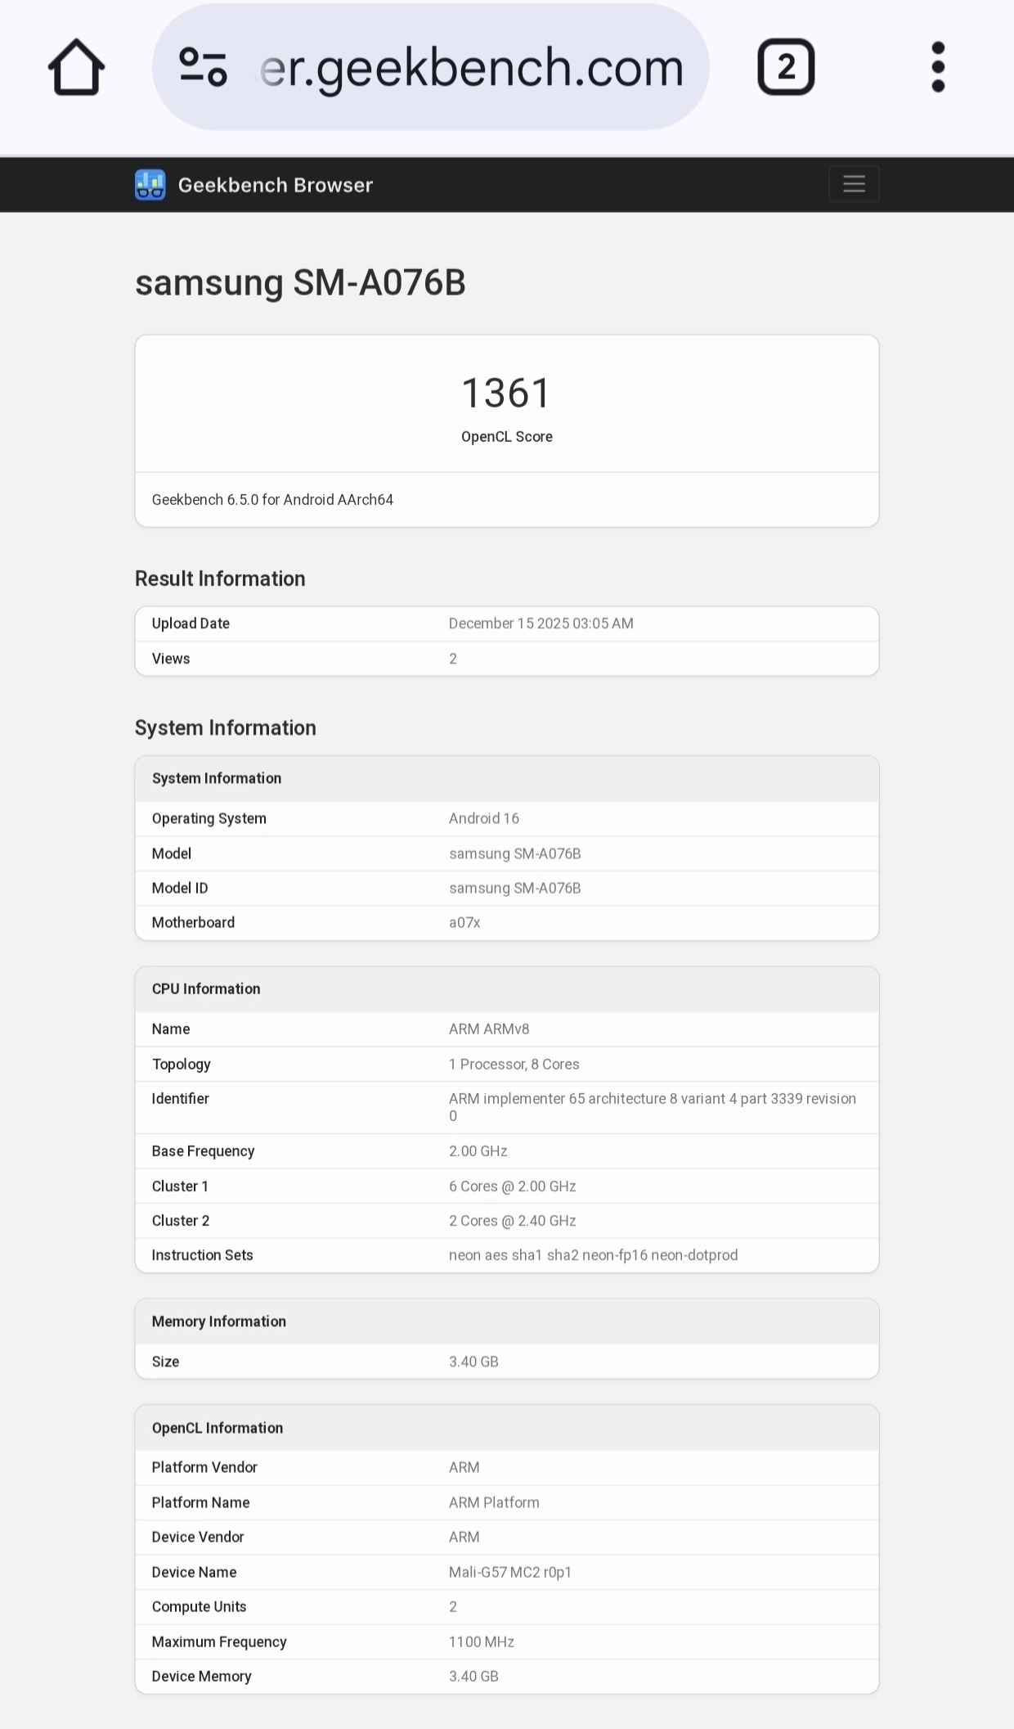Click the Geekbench Browser title link
The width and height of the screenshot is (1014, 1729).
pos(275,185)
